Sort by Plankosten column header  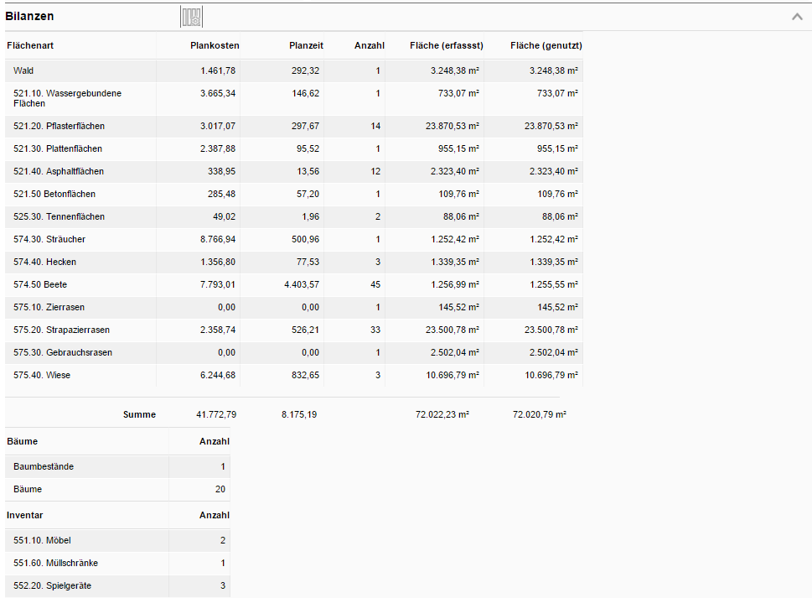pyautogui.click(x=215, y=45)
